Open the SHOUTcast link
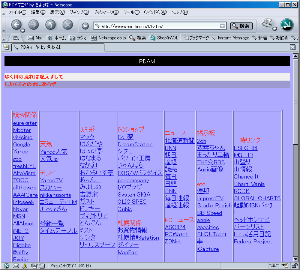Screen dimensions: 300x270 click(x=212, y=234)
